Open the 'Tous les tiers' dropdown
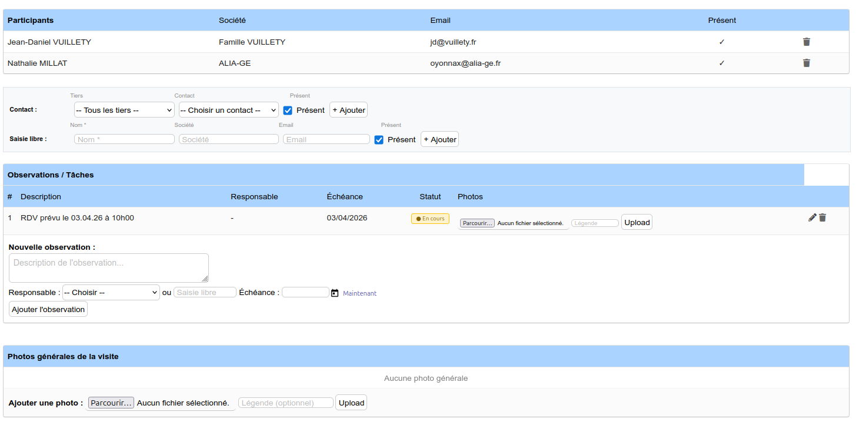This screenshot has width=856, height=422. pos(124,110)
